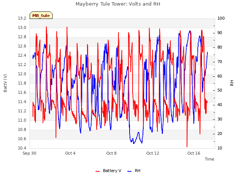Click the 12.8 left axis value
Screen dimensions: 237x178
click(x=22, y=37)
